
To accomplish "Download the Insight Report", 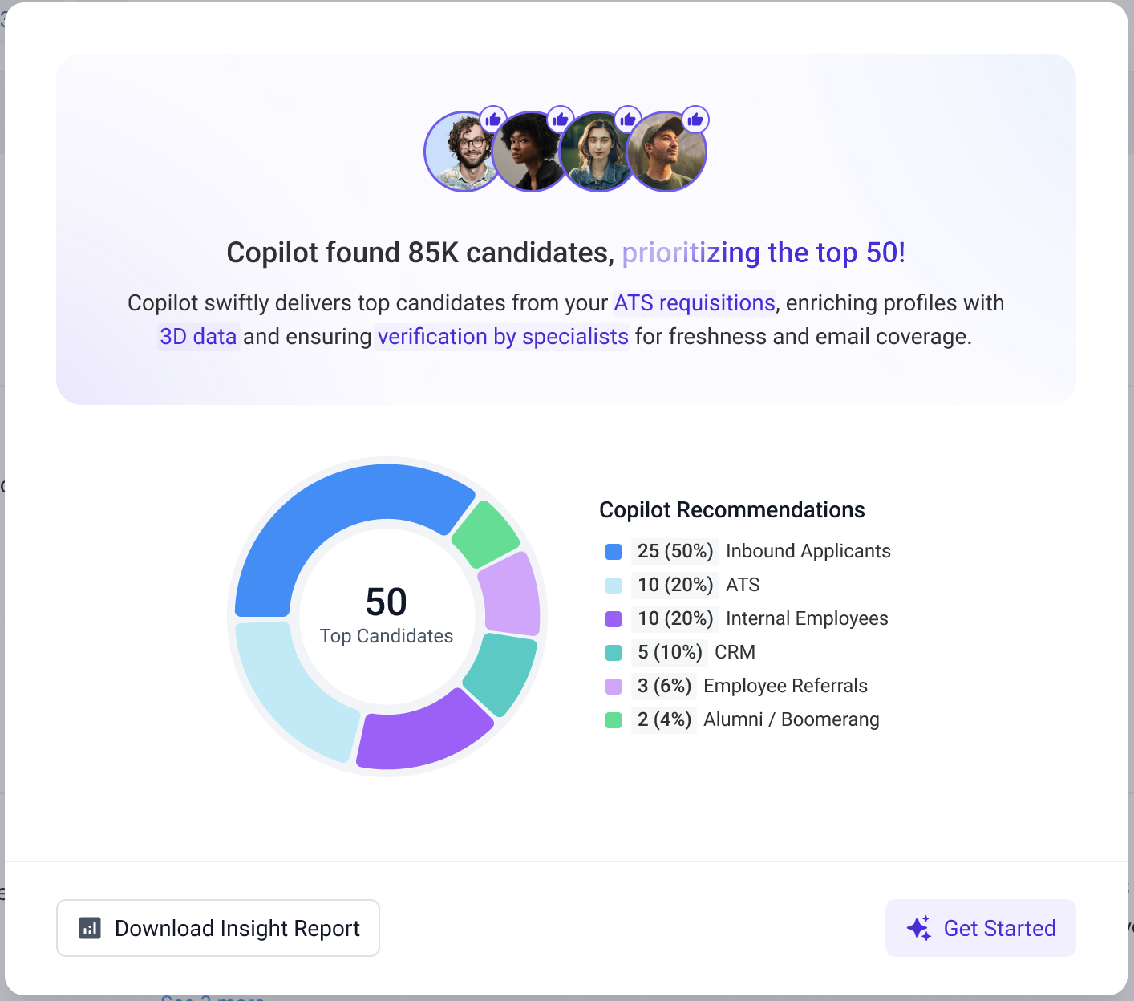I will pyautogui.click(x=218, y=928).
